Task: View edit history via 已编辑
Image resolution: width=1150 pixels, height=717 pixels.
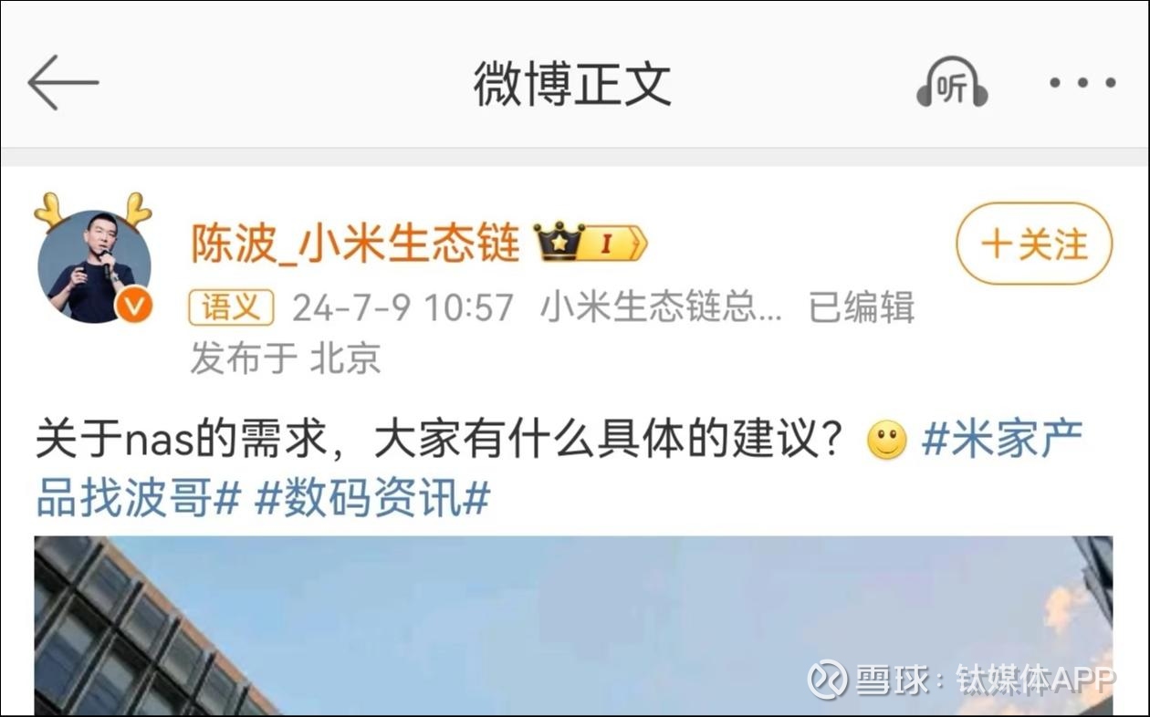Action: tap(862, 308)
